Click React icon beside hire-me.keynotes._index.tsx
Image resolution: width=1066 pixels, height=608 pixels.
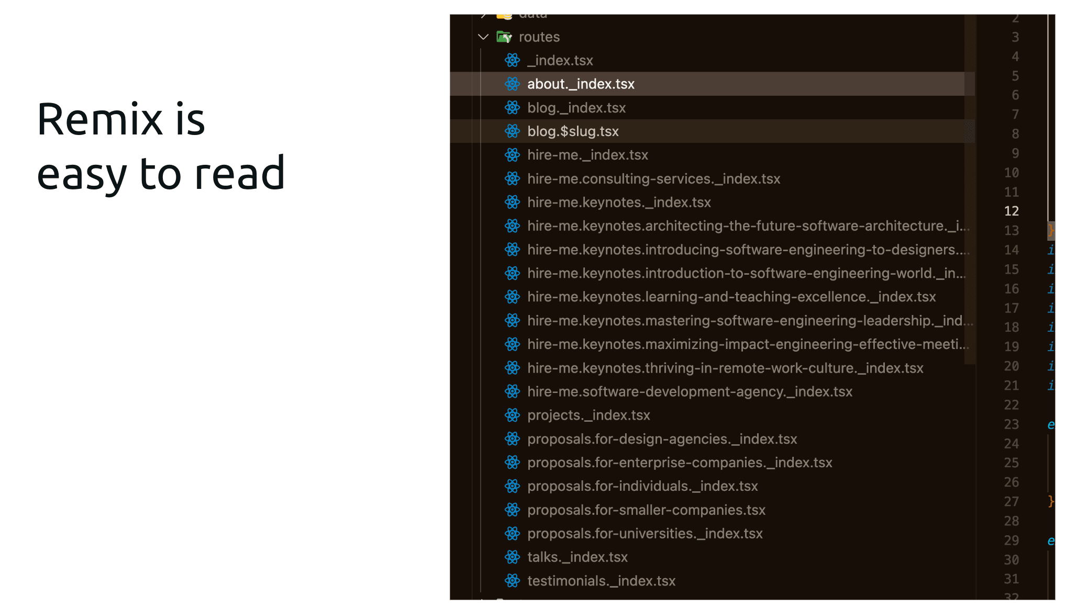click(x=512, y=202)
